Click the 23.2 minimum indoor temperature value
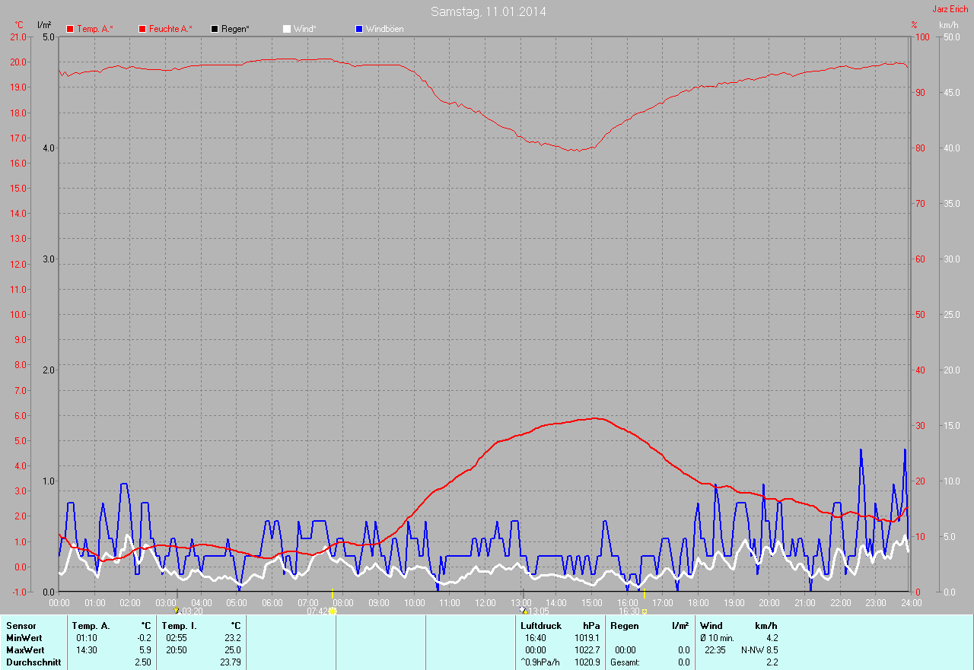 (x=233, y=638)
